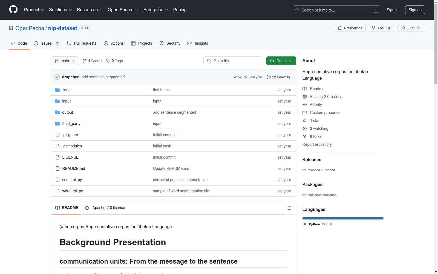Click the branch icon beside 1 Branch
Viewport: 438px width, 274px height.
(x=85, y=61)
